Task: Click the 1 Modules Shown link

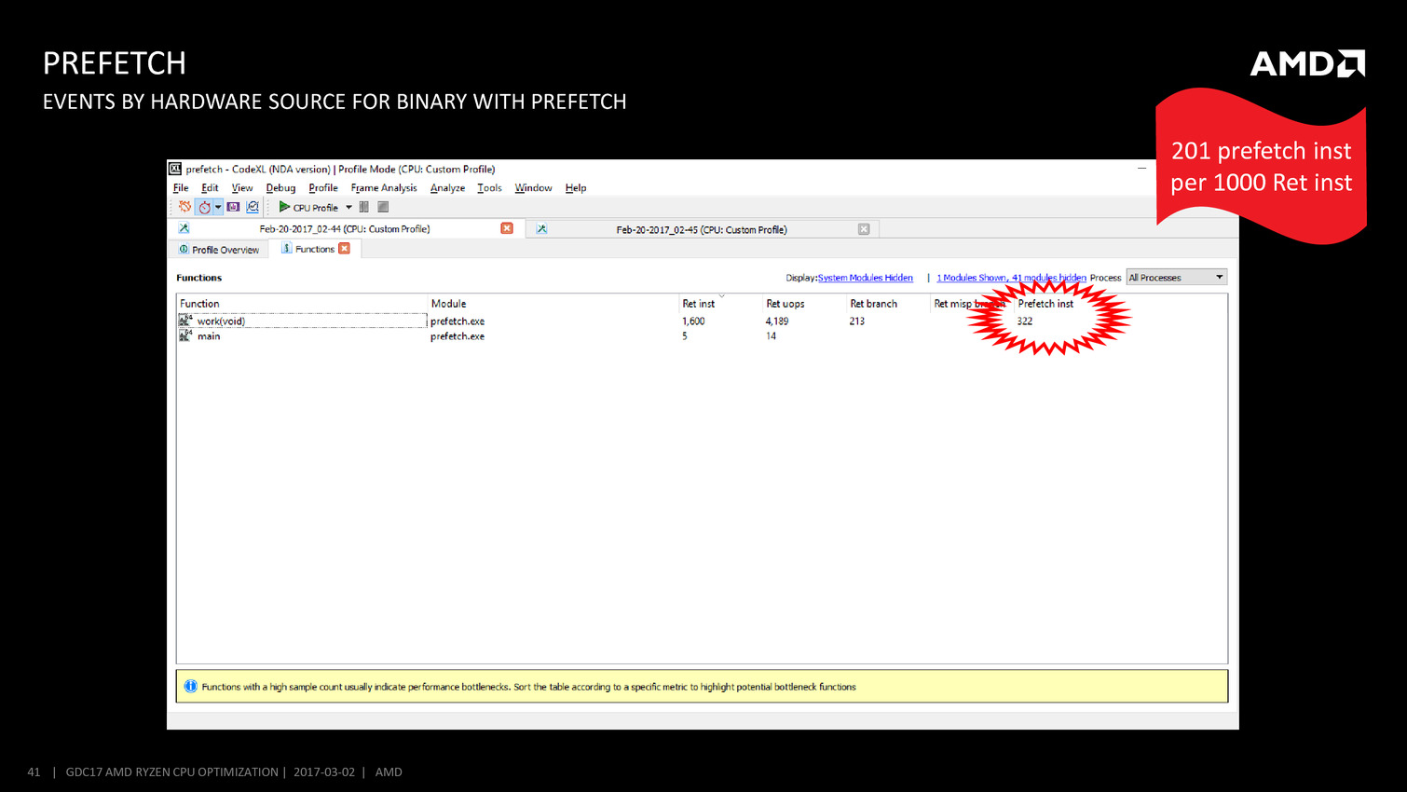Action: coord(1010,278)
